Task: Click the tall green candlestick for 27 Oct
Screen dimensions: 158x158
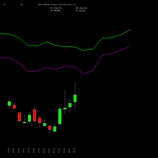Action: 60,116
